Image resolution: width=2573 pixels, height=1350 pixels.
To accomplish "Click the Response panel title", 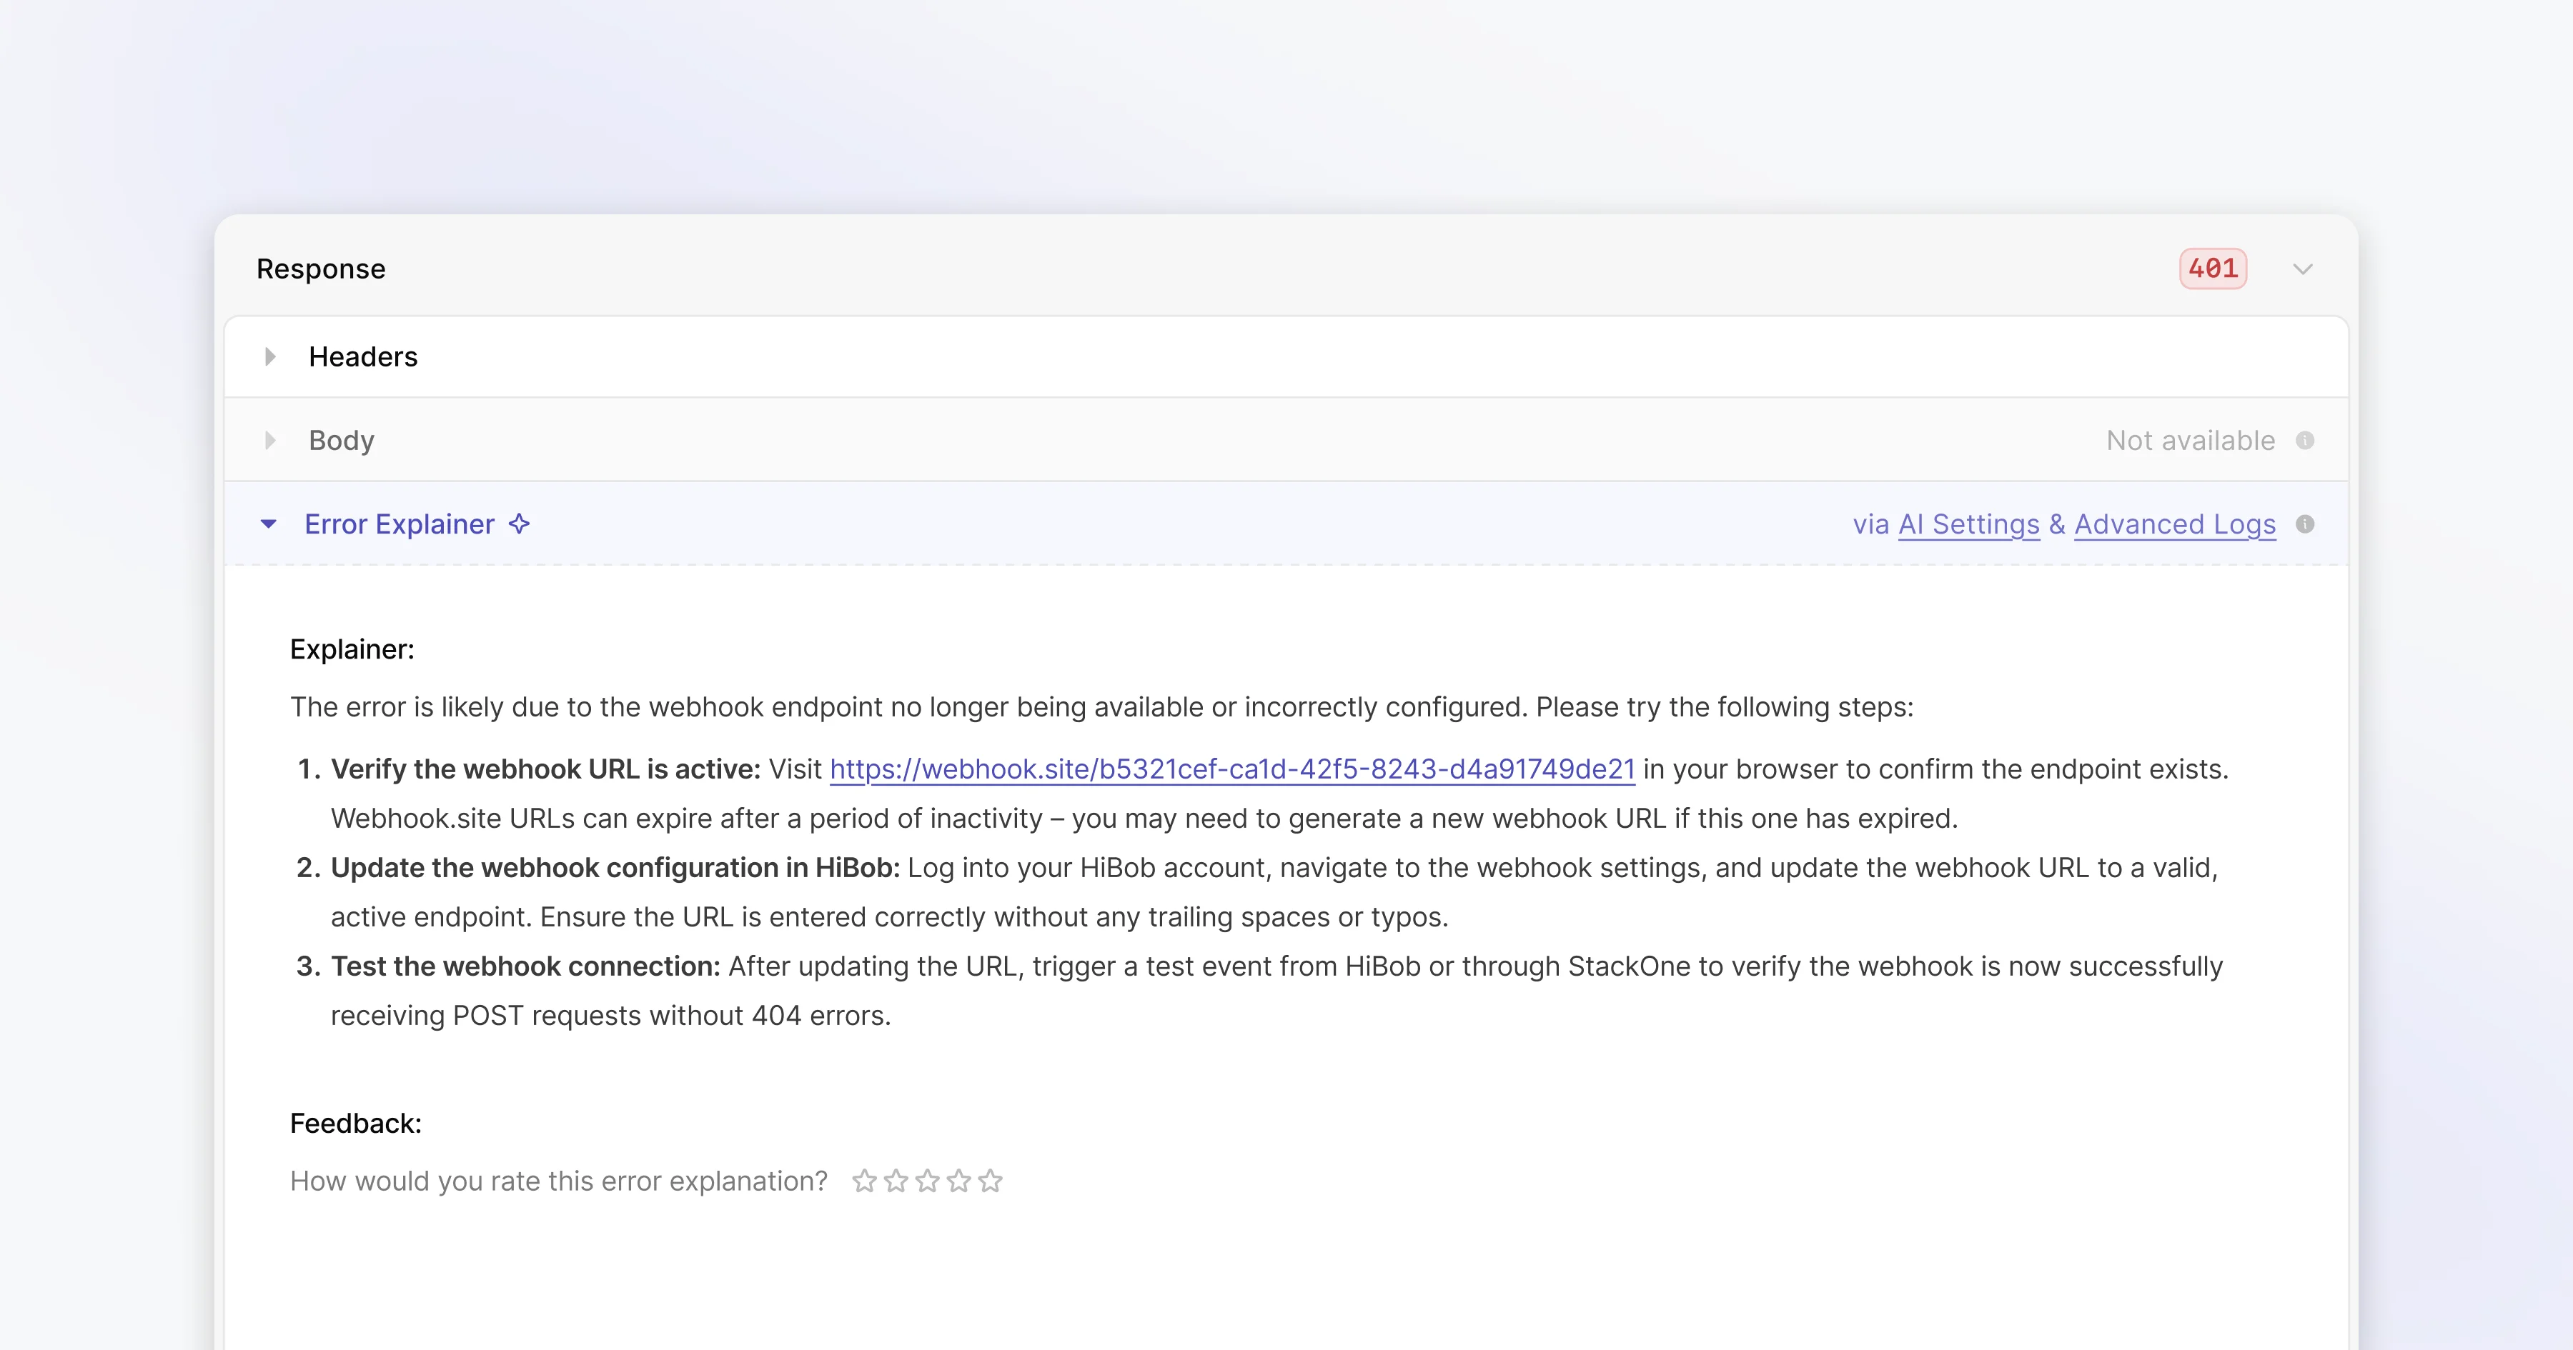I will coord(321,269).
